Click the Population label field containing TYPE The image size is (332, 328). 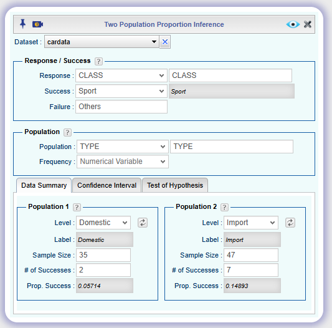[232, 147]
